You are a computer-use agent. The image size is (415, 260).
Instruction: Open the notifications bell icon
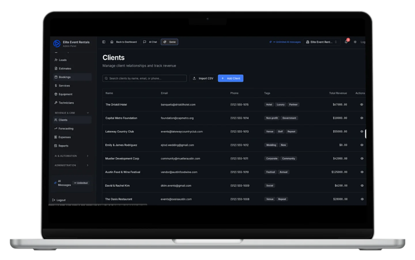tap(346, 42)
